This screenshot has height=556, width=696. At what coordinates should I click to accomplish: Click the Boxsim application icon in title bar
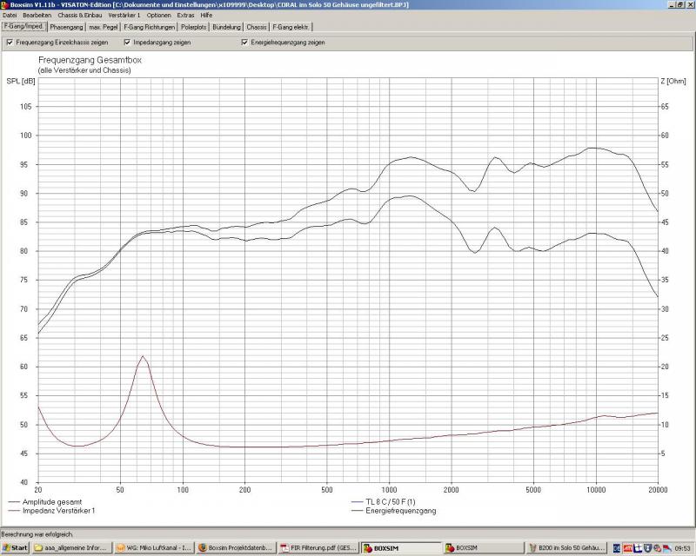(x=4, y=4)
